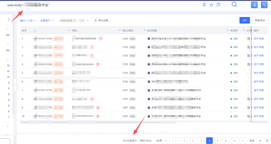Expand the 10/页 page size selector
The width and height of the screenshot is (271, 144).
click(162, 141)
